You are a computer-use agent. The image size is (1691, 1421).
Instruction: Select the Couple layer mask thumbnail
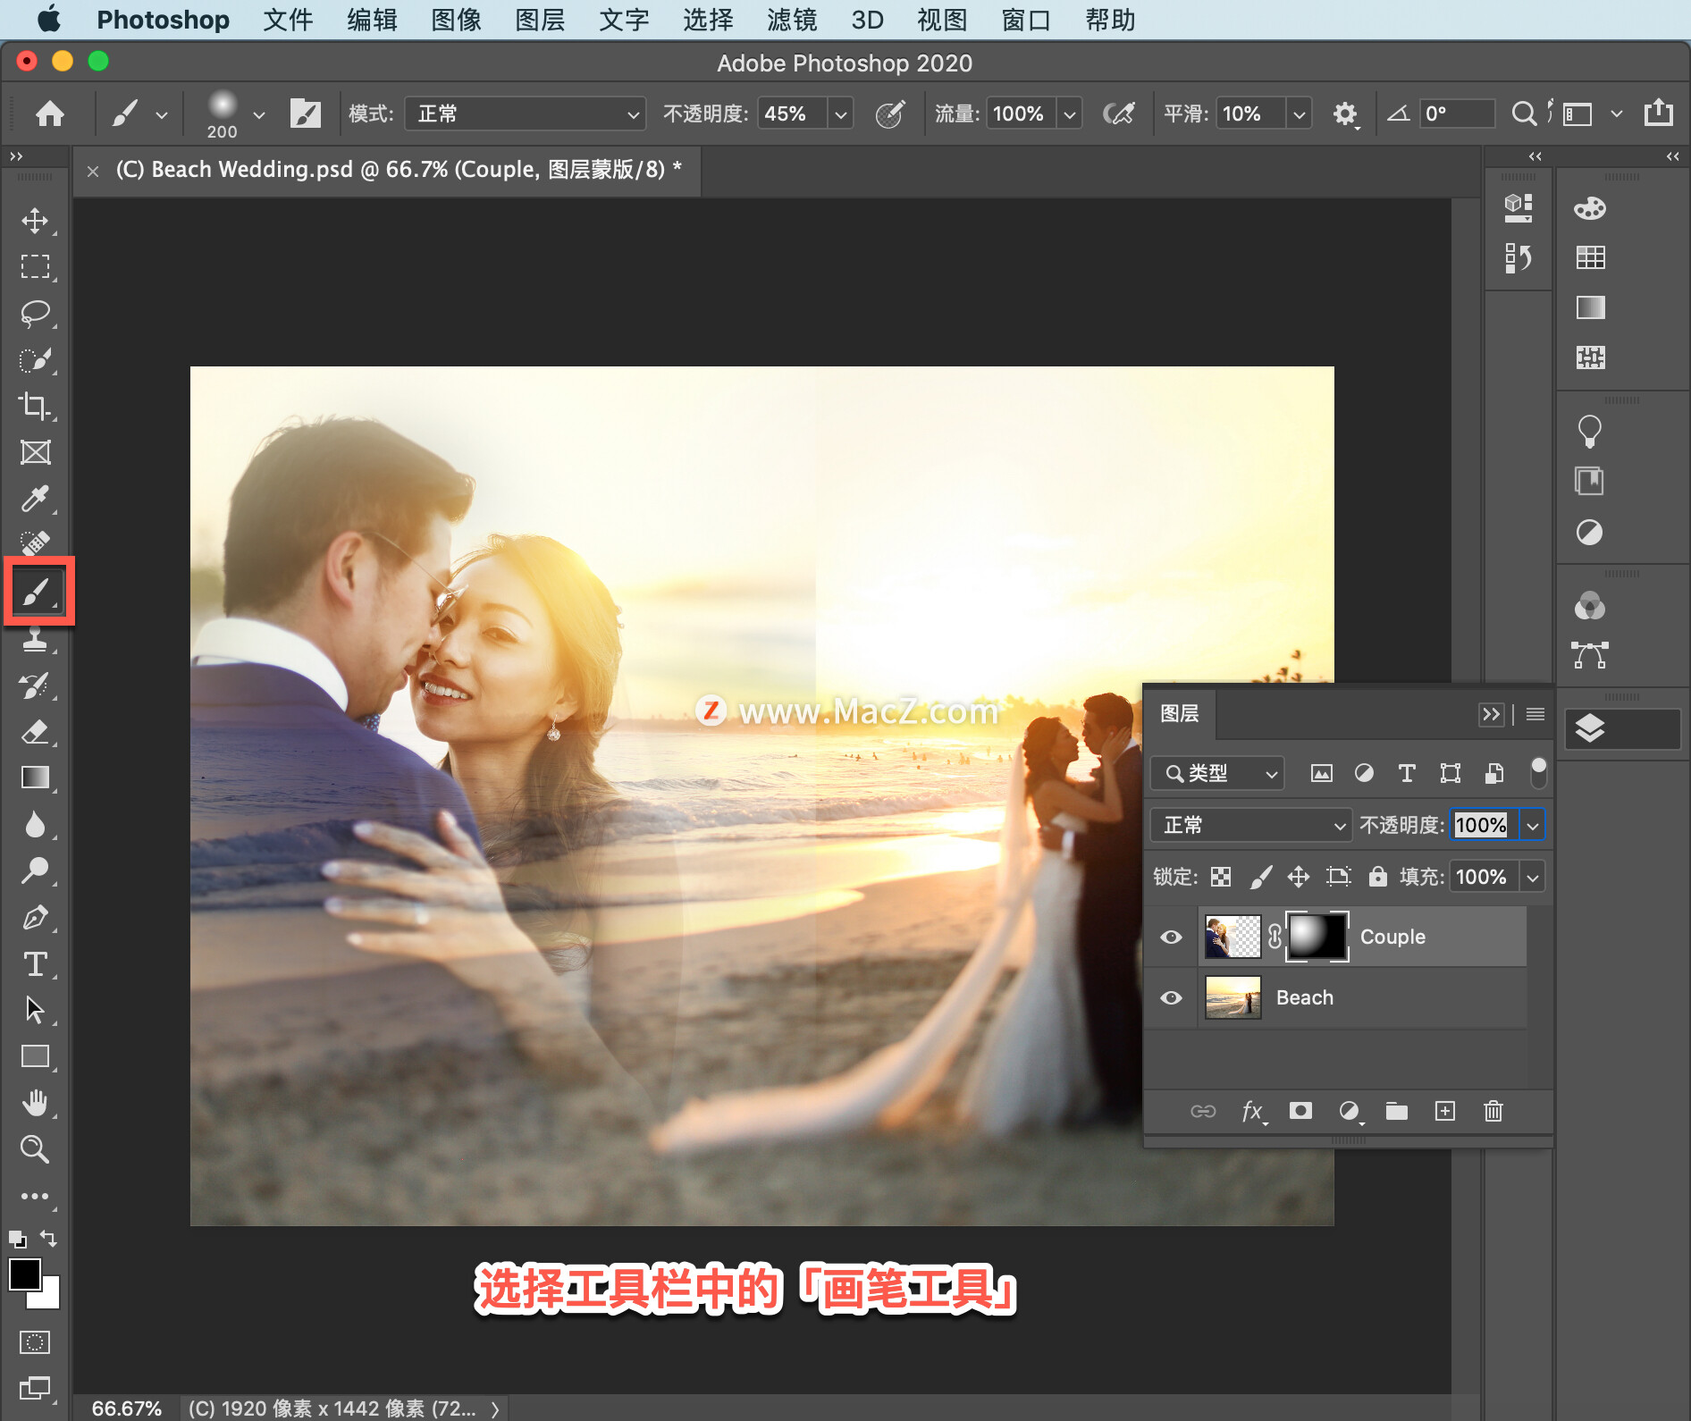pyautogui.click(x=1317, y=937)
